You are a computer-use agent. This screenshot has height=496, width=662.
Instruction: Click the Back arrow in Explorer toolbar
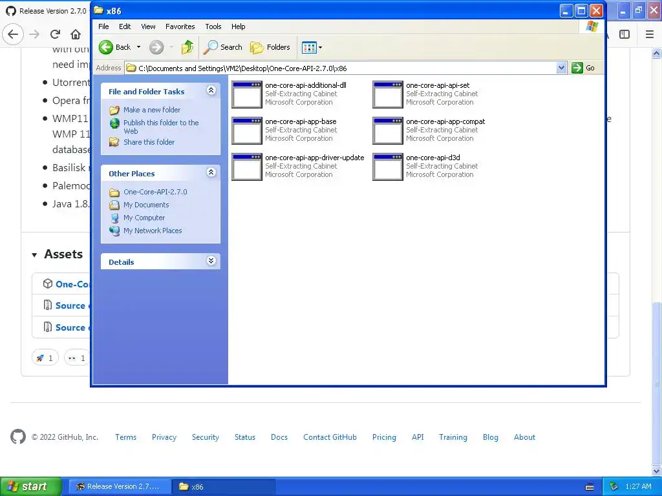(106, 47)
